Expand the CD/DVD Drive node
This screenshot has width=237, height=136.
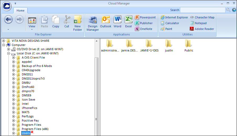click(x=9, y=49)
